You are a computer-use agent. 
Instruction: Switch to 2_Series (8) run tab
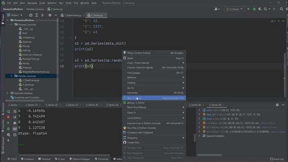195,105
